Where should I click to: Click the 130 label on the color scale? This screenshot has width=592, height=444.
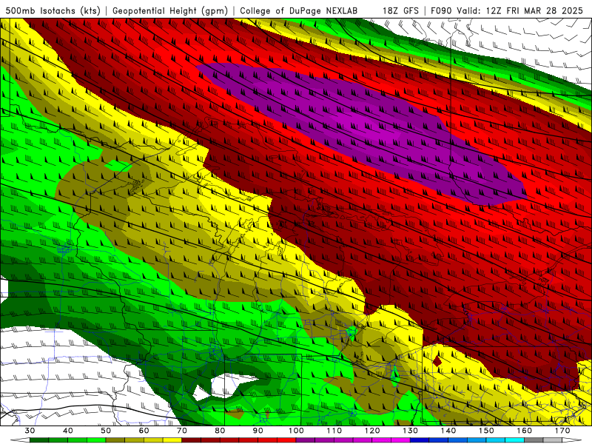coord(411,431)
